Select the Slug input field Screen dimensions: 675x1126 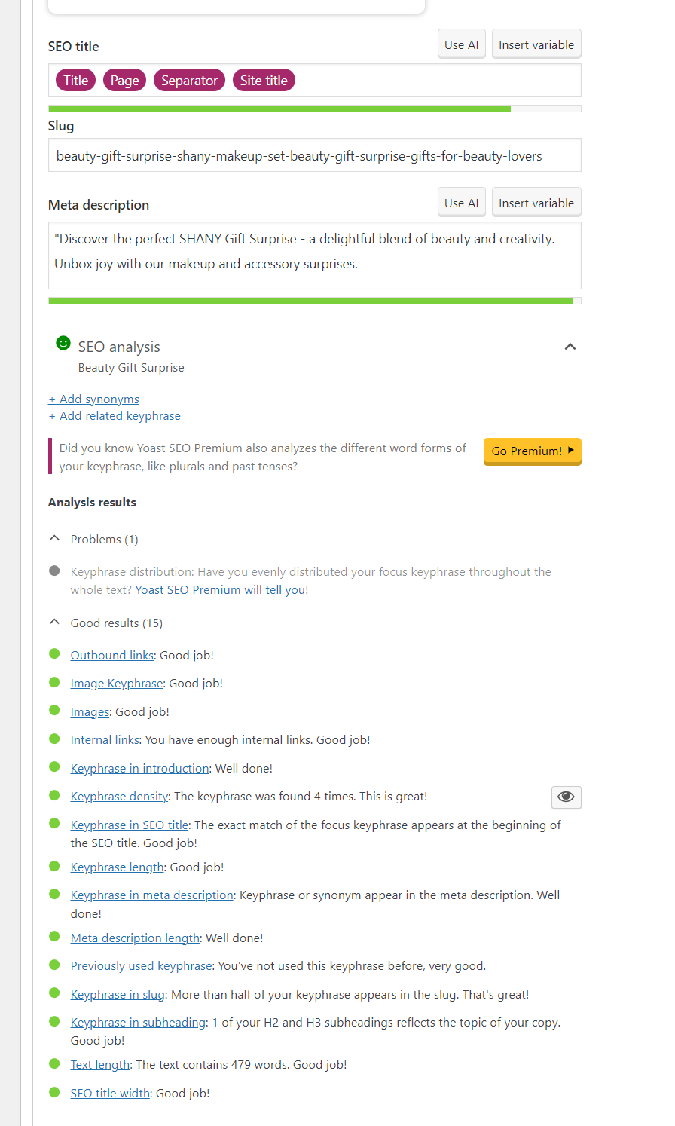pyautogui.click(x=314, y=155)
